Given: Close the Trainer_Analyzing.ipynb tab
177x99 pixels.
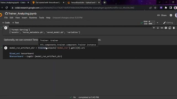Looking at the screenshot, I should click(x=28, y=2).
